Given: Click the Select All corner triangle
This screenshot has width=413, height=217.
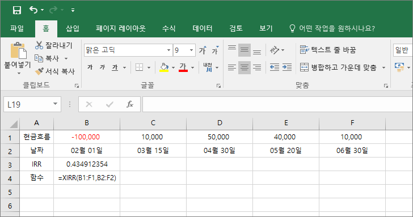Looking at the screenshot, I should pos(13,124).
